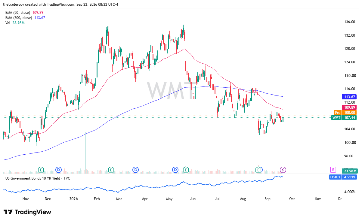Viewport: 362px width, 221px height.
Task: Click the WMT 107.44 last price label
Action: pos(344,118)
